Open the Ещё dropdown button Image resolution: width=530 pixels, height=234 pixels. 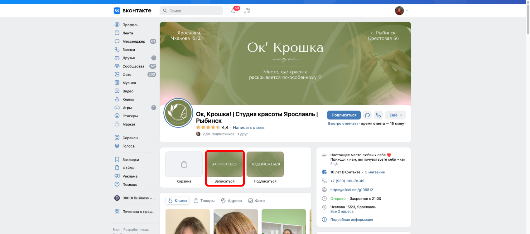[395, 115]
